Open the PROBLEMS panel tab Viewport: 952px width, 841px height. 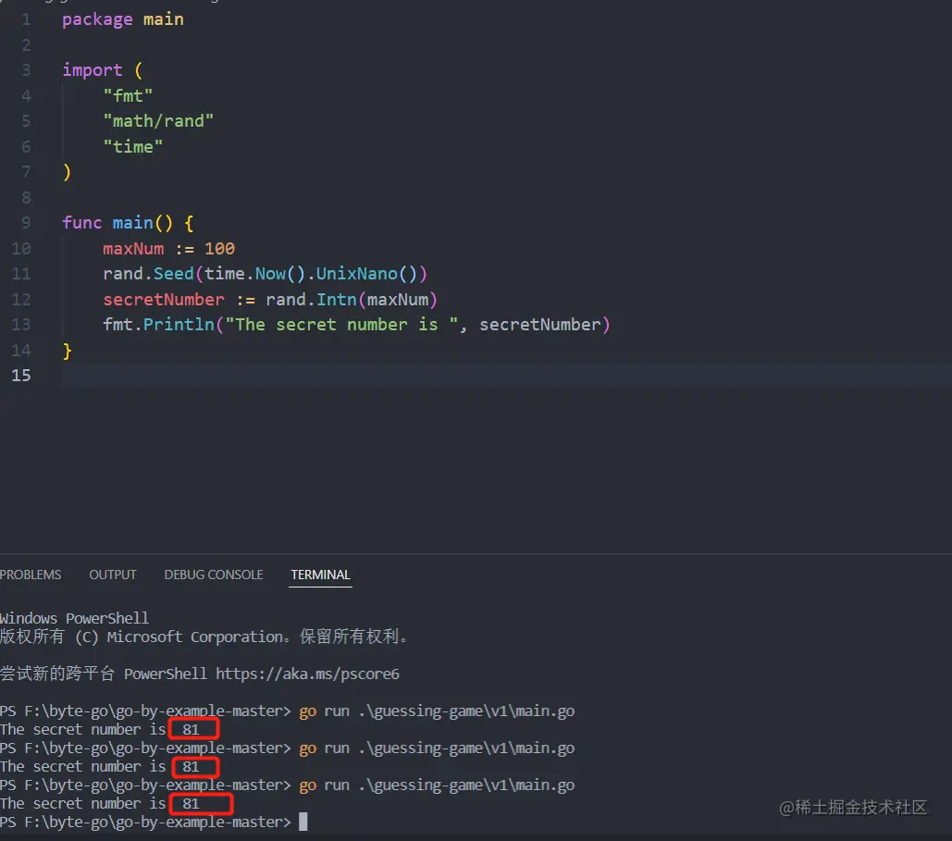click(x=31, y=575)
